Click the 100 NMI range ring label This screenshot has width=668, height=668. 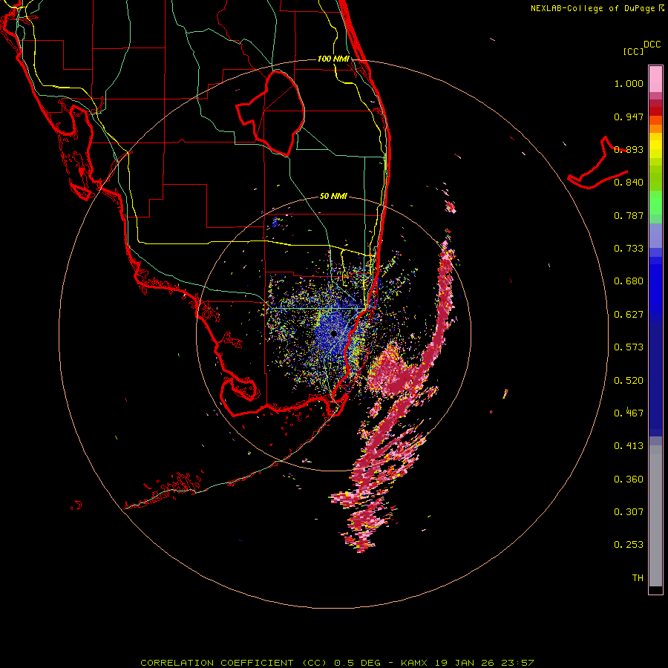pos(333,59)
